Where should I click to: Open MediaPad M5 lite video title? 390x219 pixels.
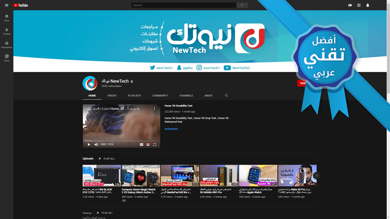[x=176, y=191]
